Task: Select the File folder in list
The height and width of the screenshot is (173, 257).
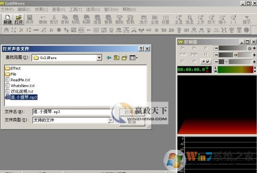Action: click(11, 74)
